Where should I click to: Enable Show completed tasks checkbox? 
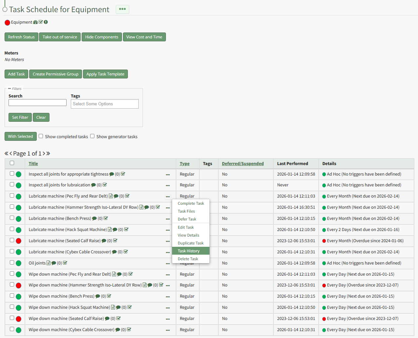pyautogui.click(x=41, y=136)
